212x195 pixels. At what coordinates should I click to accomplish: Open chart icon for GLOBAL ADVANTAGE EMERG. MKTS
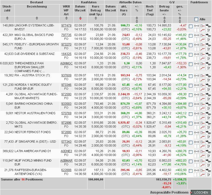click(203, 127)
